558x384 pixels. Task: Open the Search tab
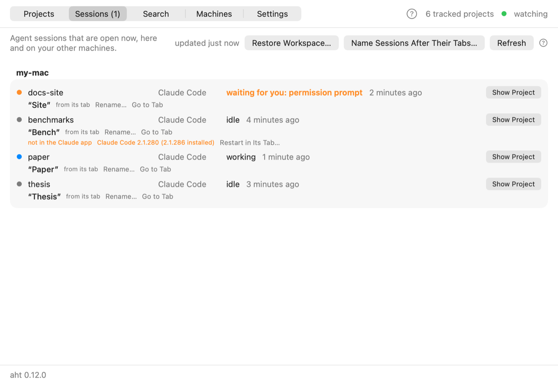point(156,14)
